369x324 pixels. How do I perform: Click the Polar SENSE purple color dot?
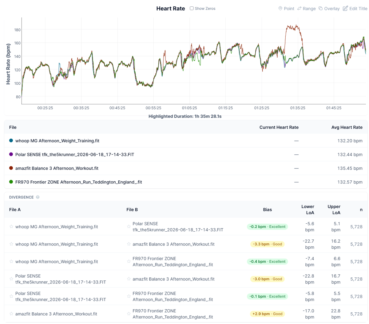(x=11, y=154)
